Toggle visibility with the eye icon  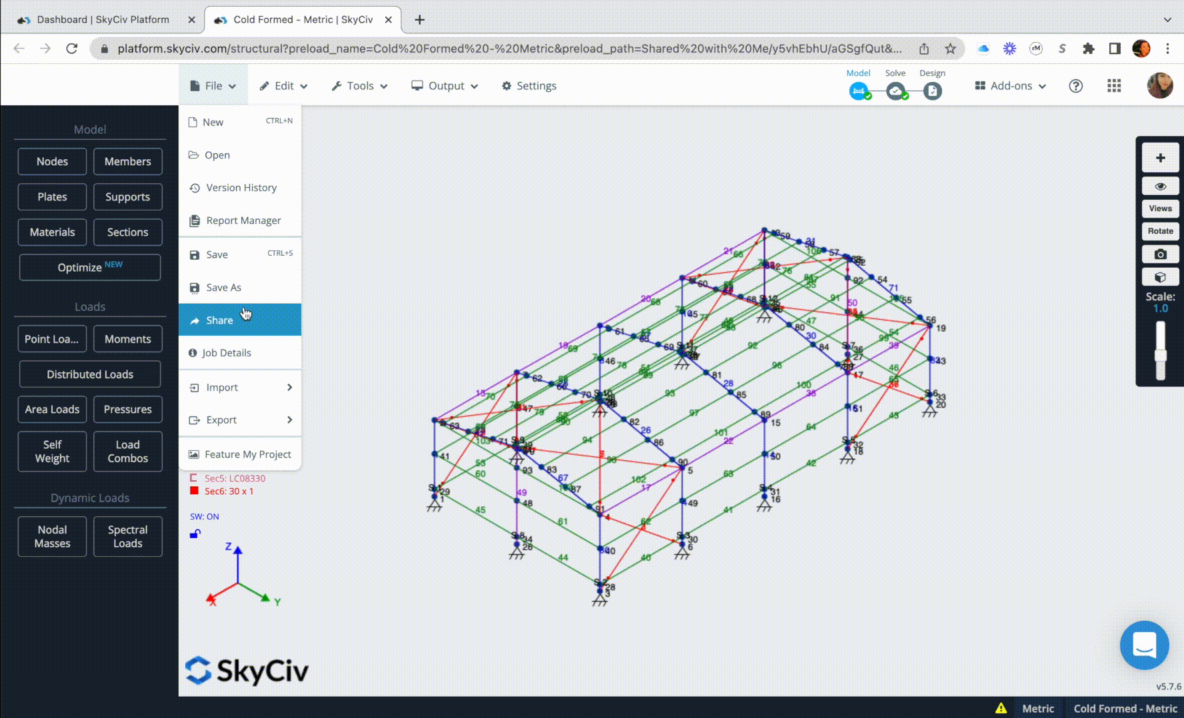[1160, 186]
